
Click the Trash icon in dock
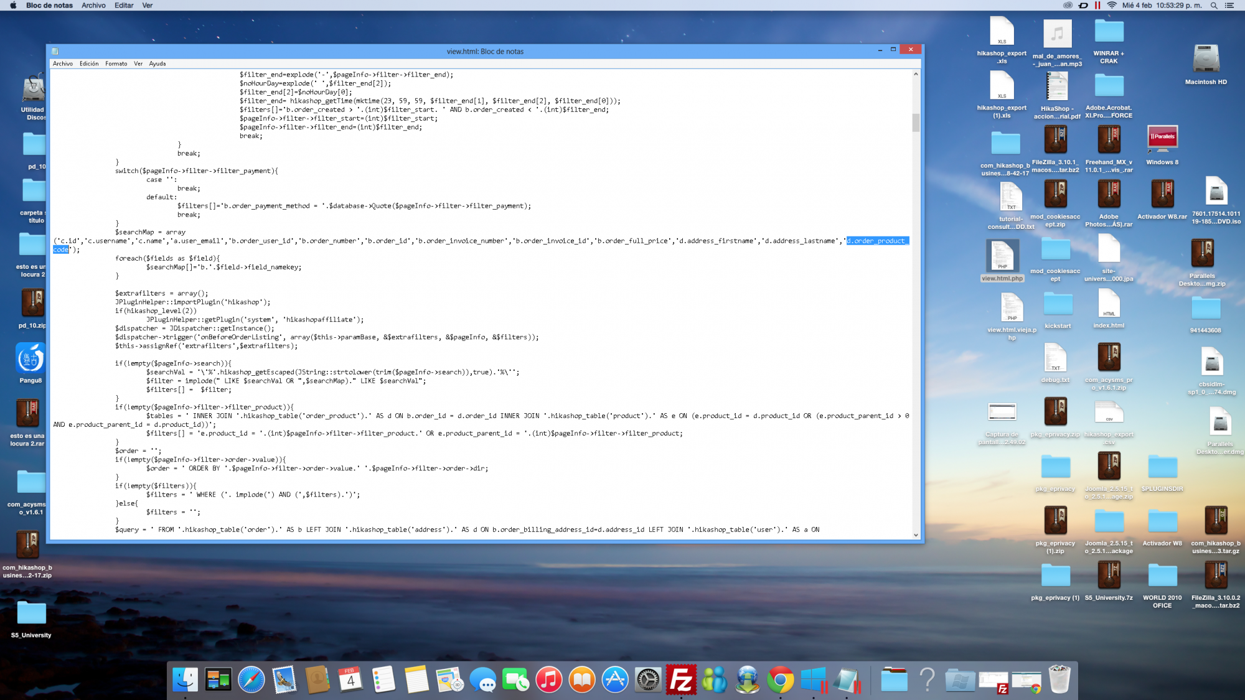pyautogui.click(x=1059, y=679)
